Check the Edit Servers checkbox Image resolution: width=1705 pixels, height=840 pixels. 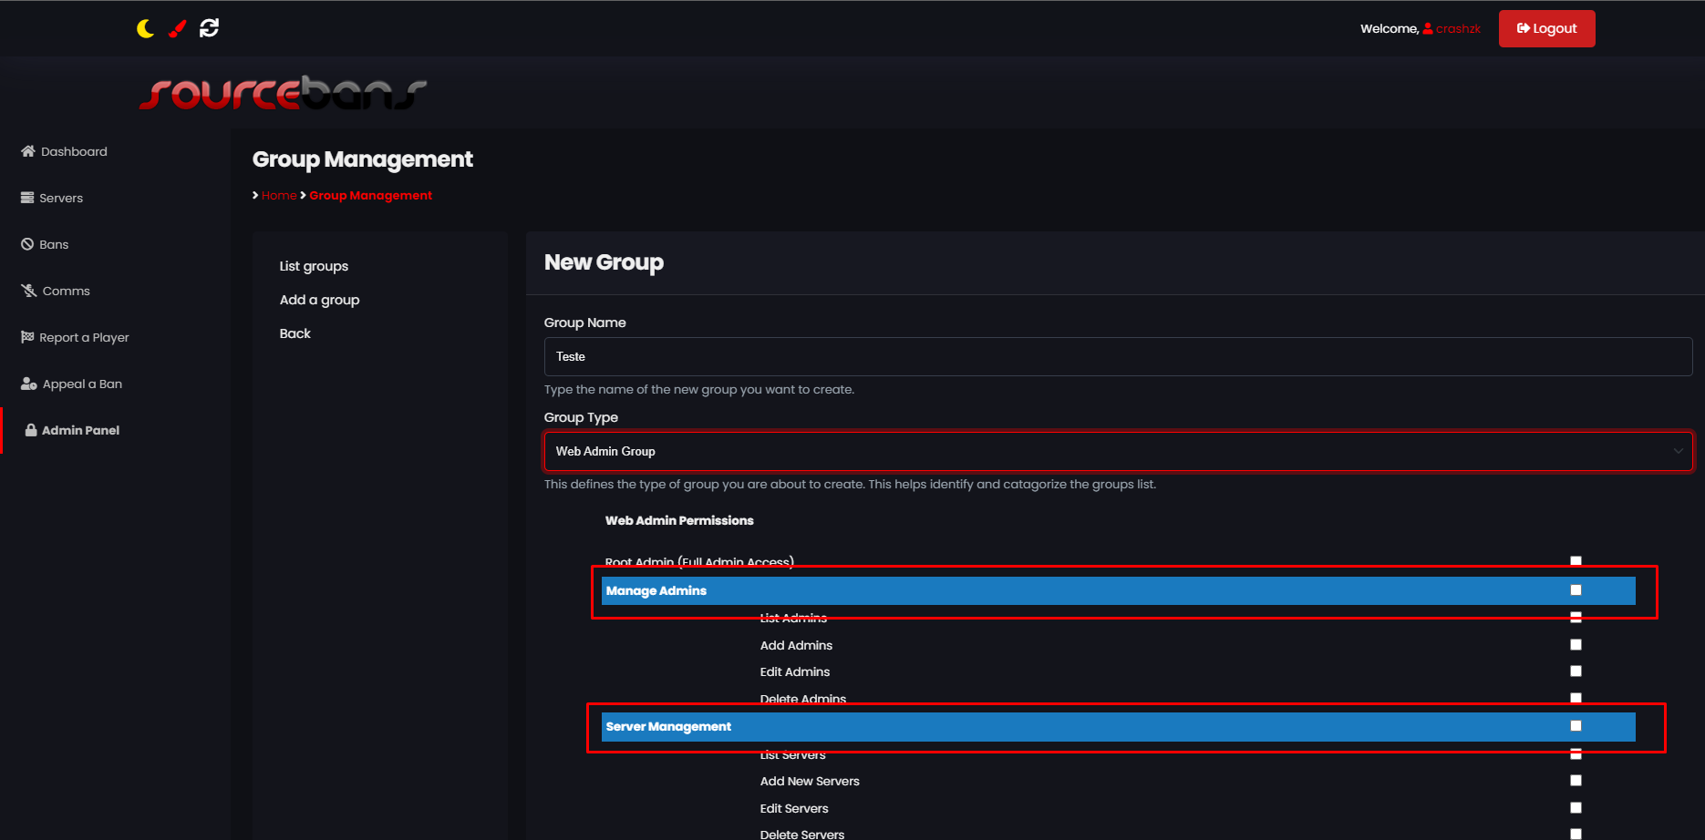[1576, 807]
